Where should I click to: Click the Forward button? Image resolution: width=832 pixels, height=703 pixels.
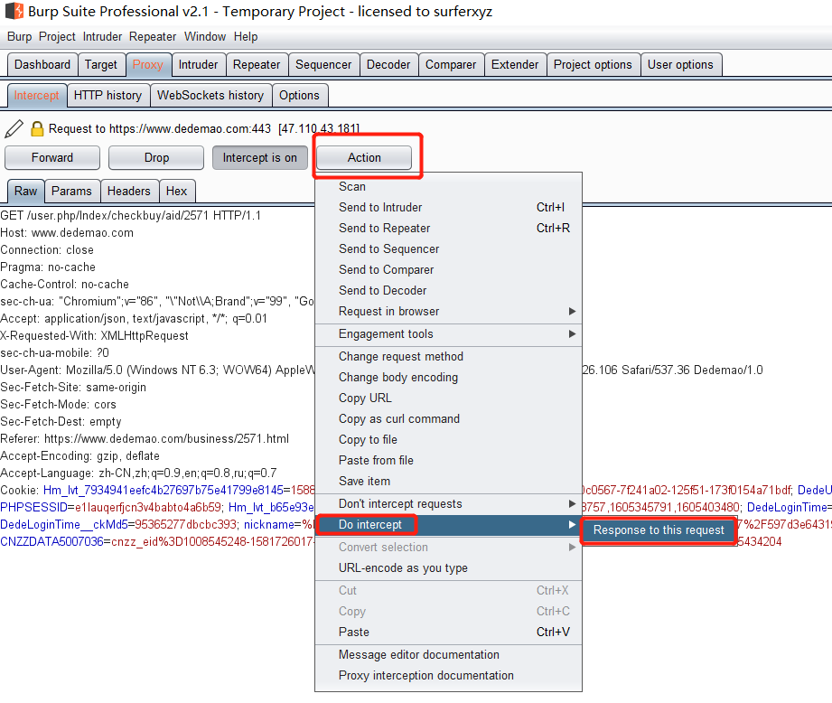(x=52, y=158)
